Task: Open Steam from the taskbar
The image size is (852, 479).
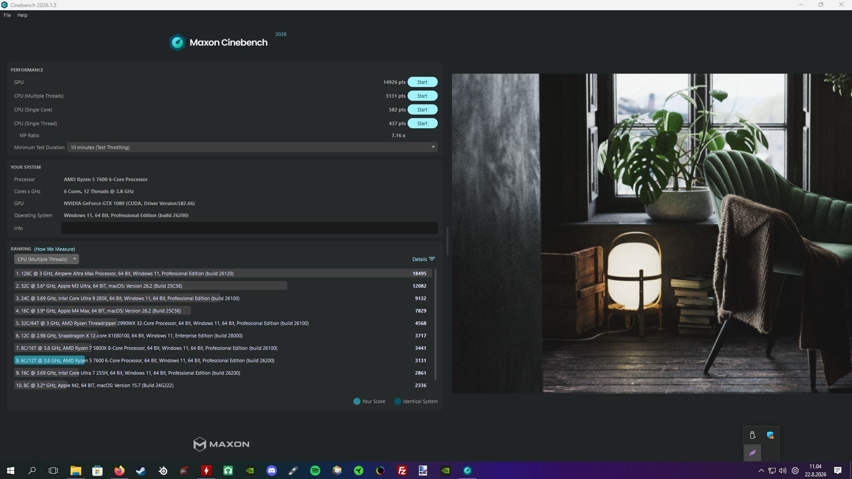Action: (141, 471)
